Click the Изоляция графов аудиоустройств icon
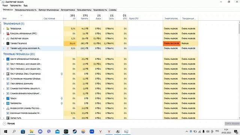 8,113
